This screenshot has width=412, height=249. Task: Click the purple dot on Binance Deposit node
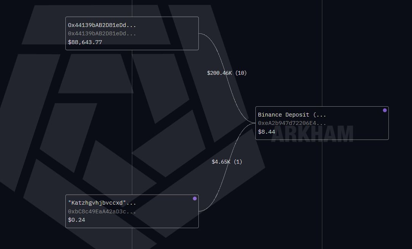pos(385,110)
